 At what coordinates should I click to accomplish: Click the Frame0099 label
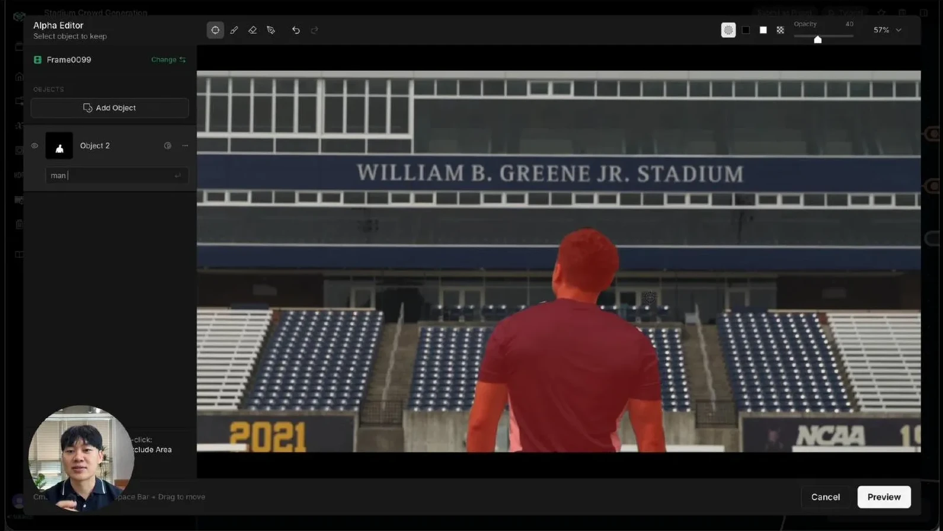click(69, 59)
